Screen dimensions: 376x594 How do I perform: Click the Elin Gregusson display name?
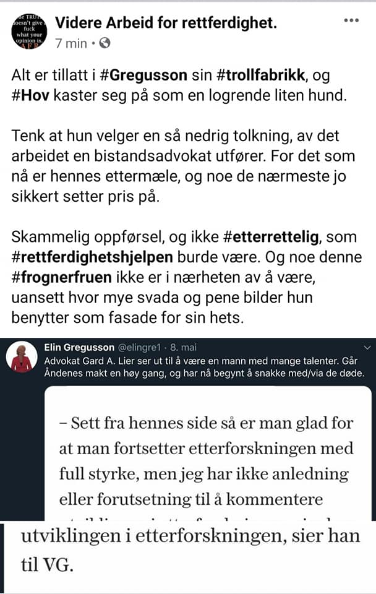coord(79,347)
